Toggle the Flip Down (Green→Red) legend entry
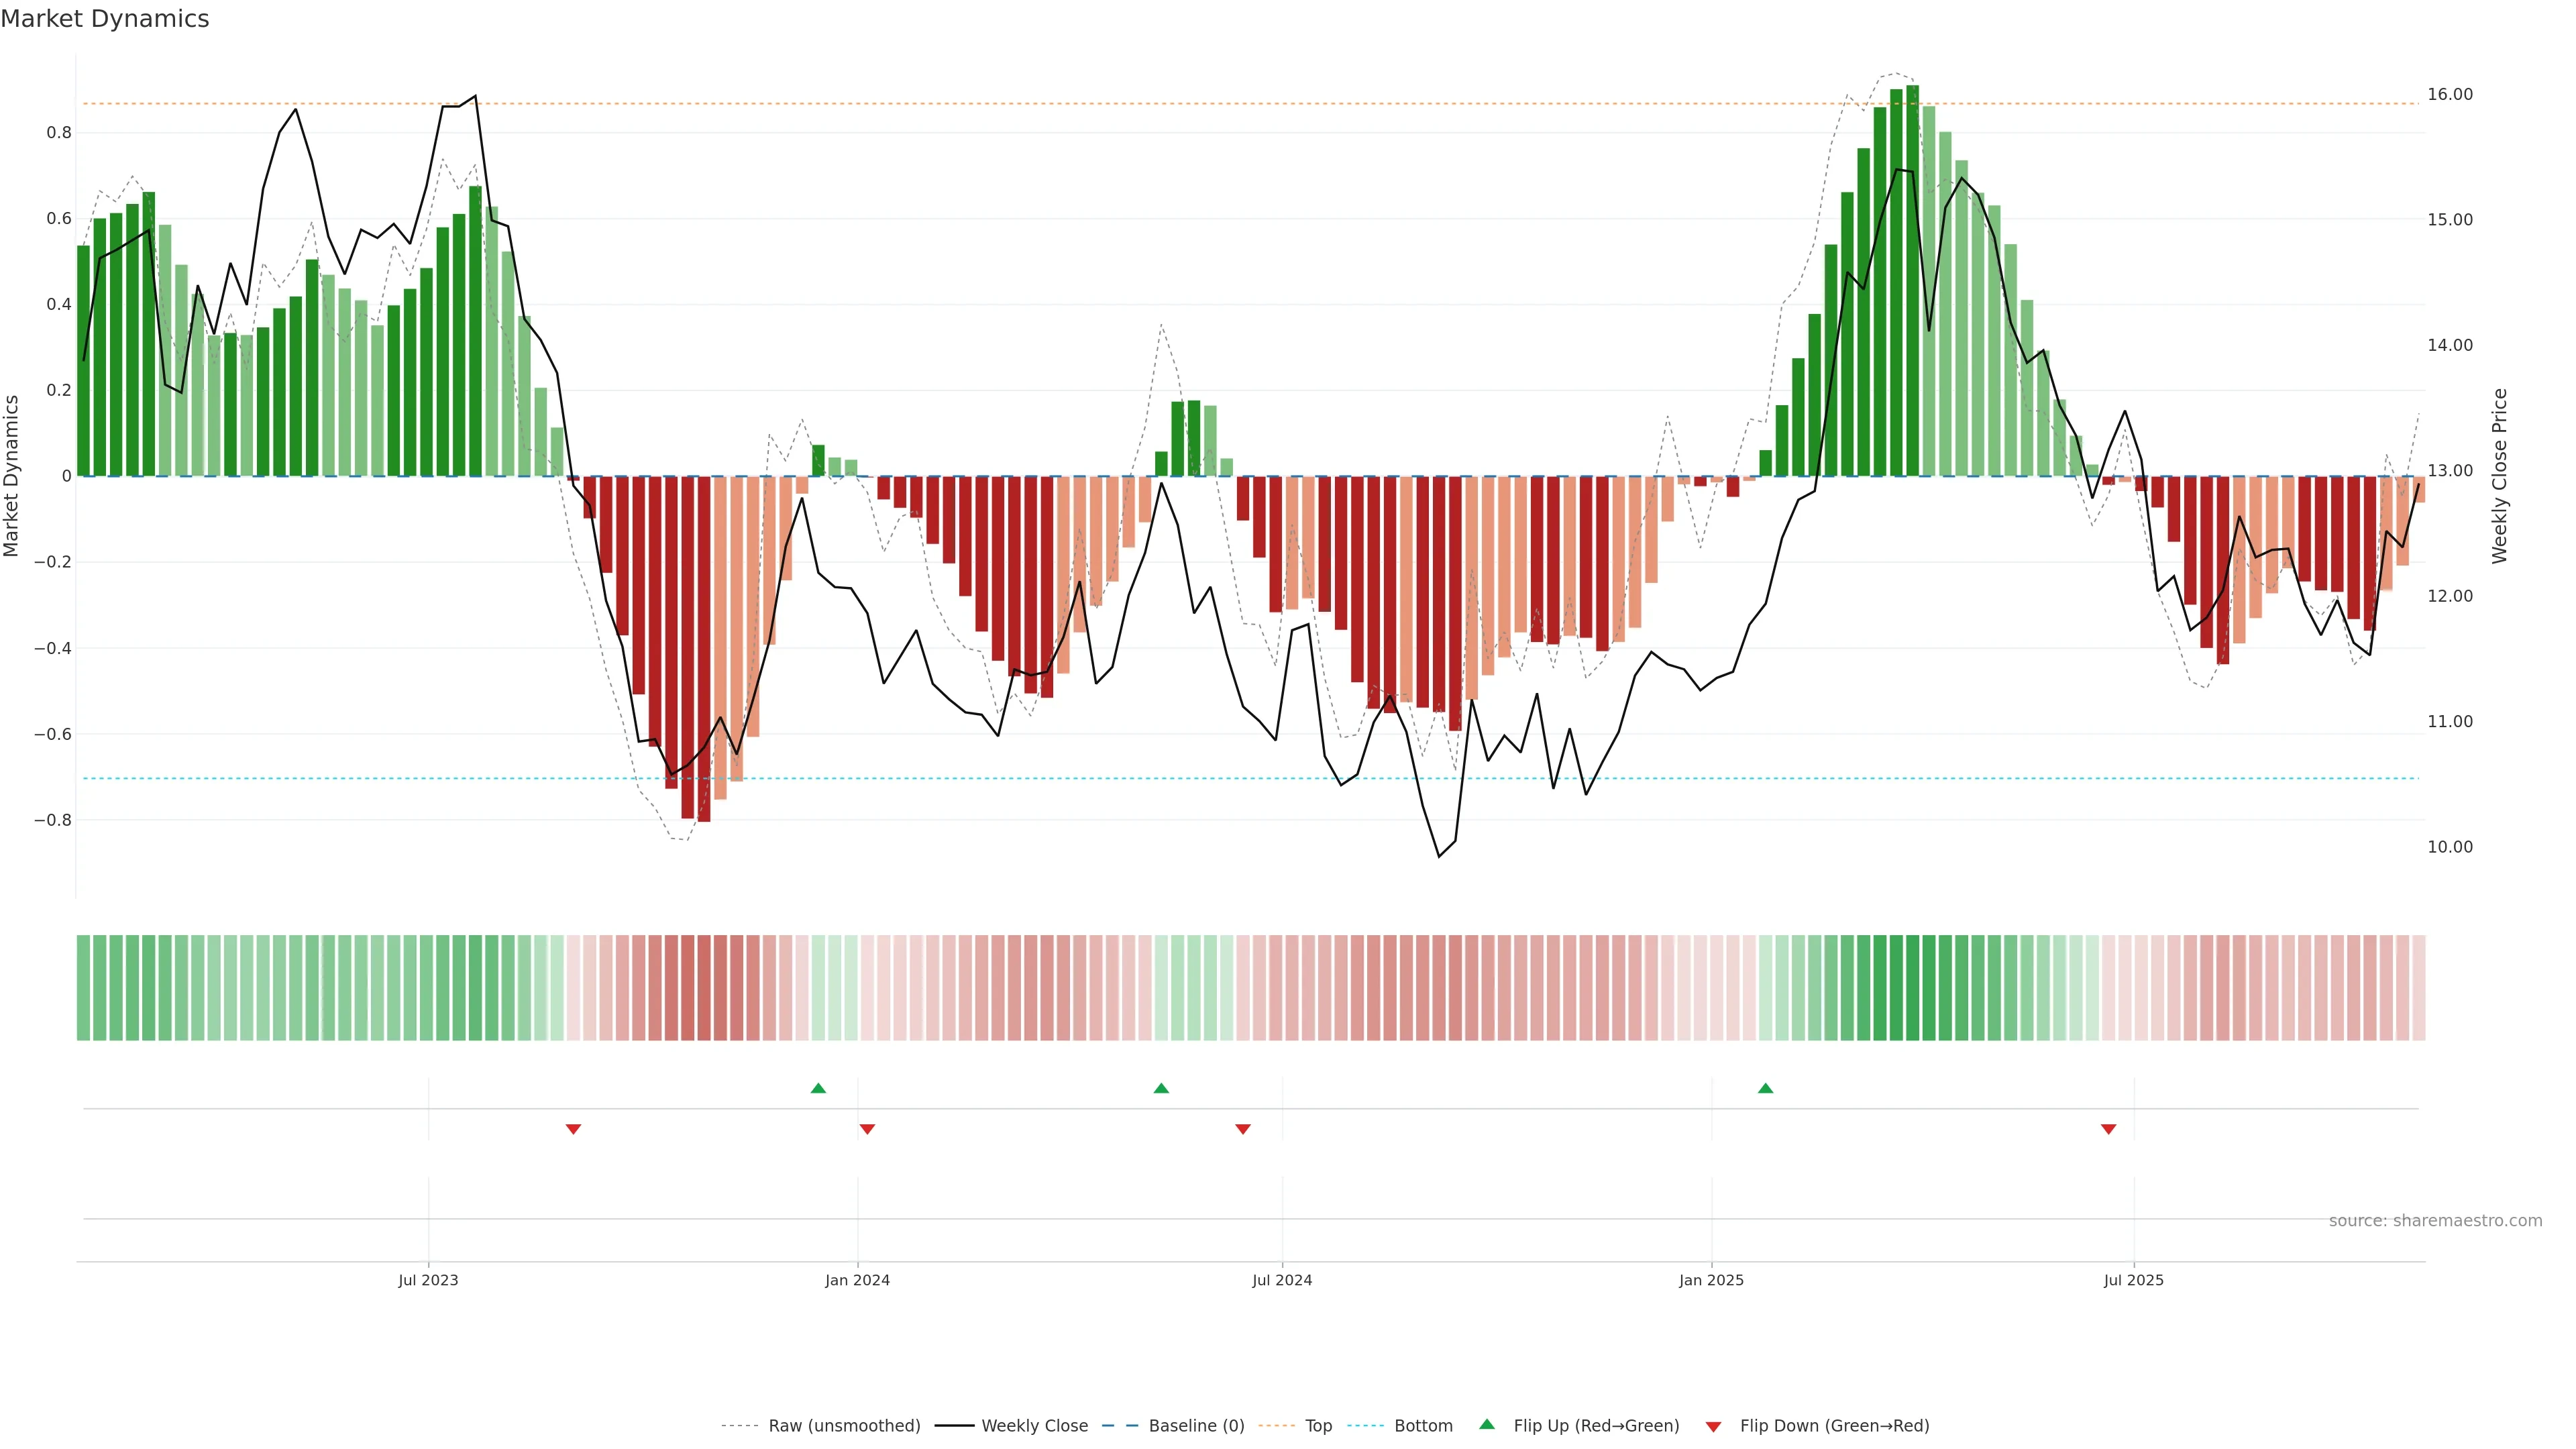Screen dimensions: 2576x1449 coord(1834,1426)
